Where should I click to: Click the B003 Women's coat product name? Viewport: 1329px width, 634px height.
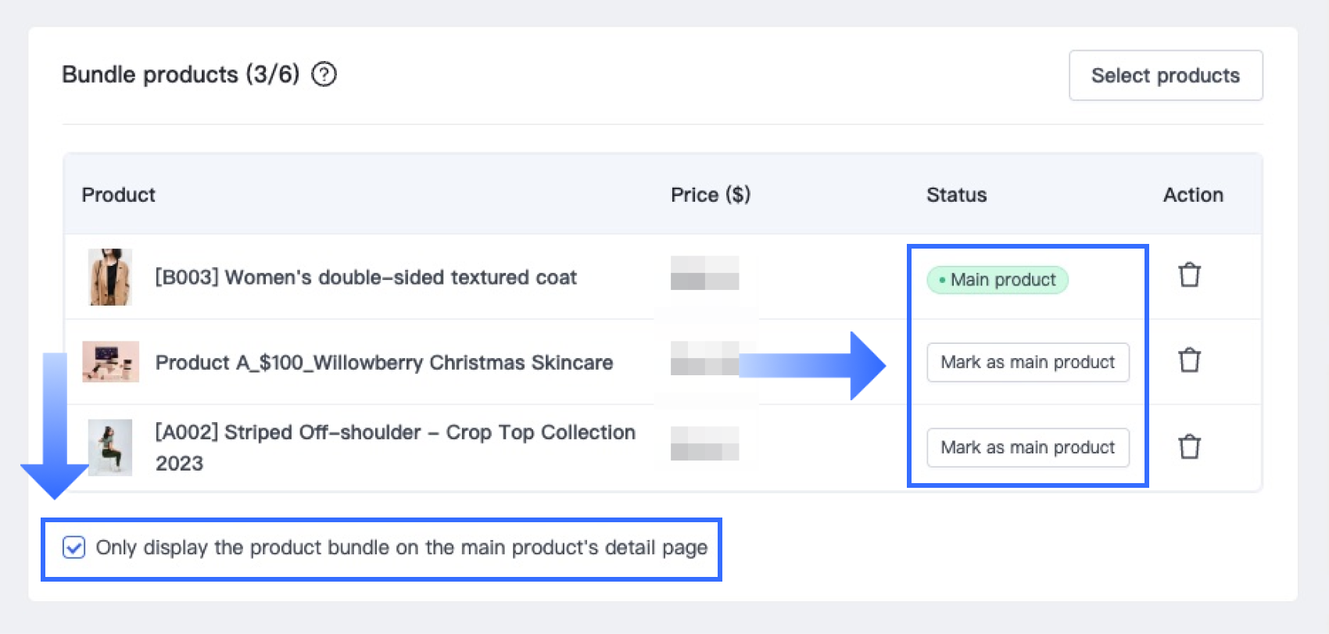[x=365, y=278]
